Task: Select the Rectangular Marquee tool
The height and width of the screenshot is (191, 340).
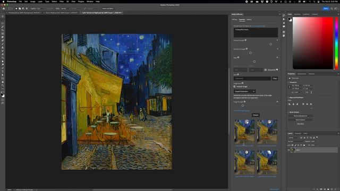Action: [x=3, y=20]
